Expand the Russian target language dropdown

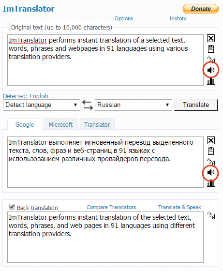pos(134,105)
